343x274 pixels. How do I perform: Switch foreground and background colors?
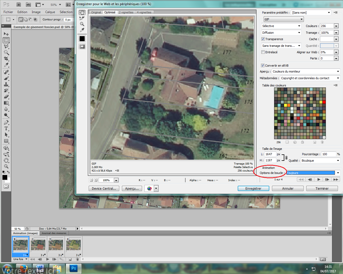(9, 172)
